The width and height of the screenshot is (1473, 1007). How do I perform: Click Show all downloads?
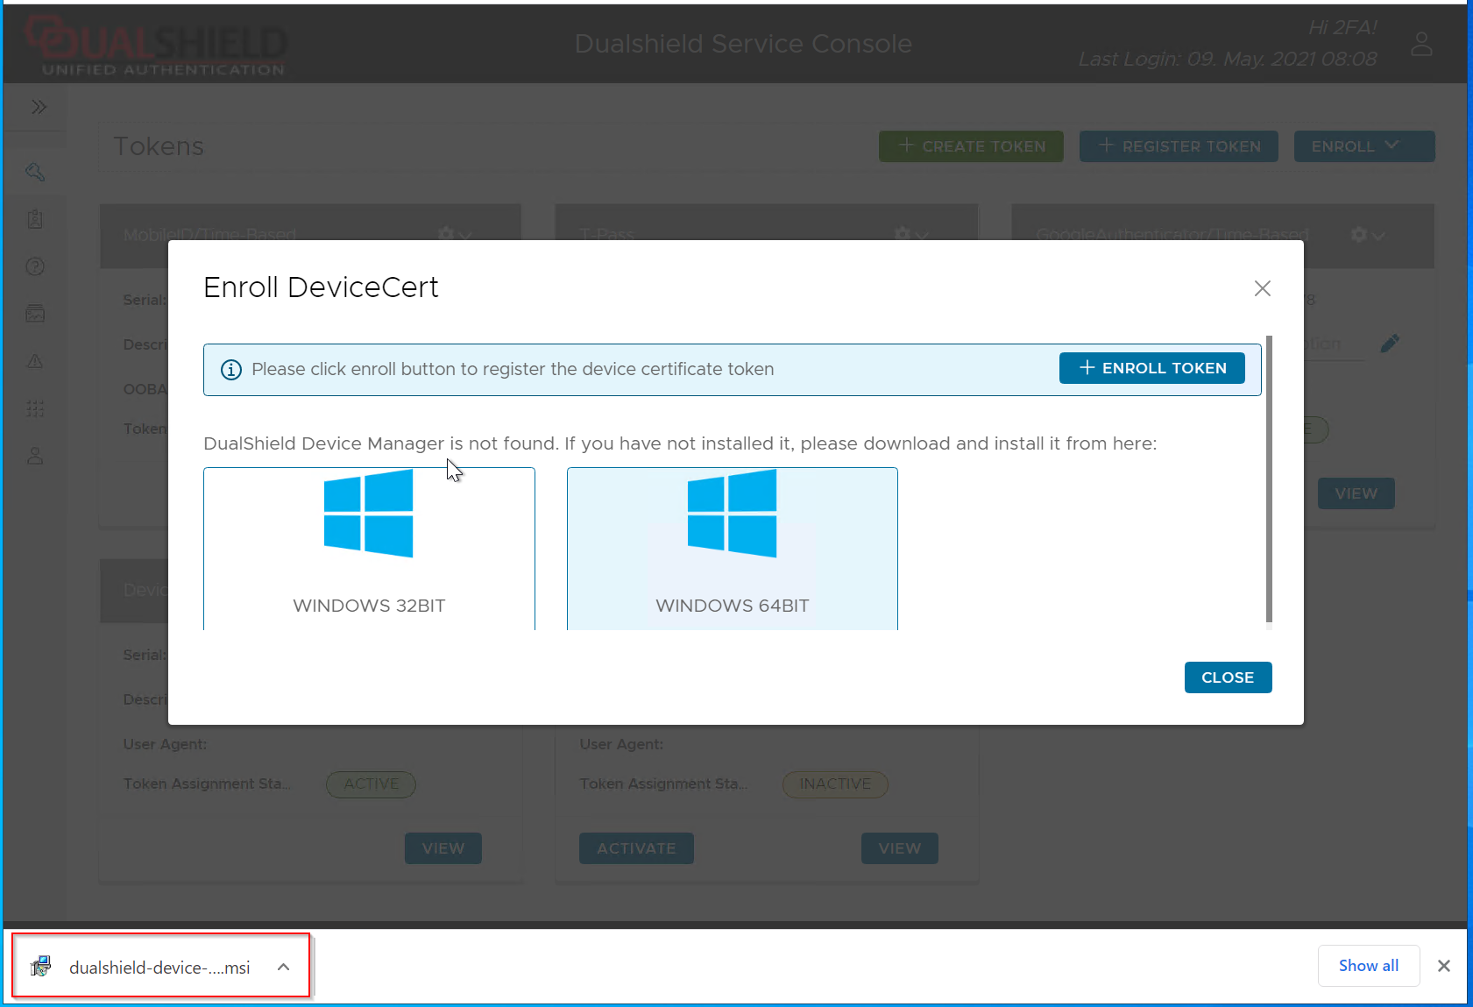(x=1368, y=966)
